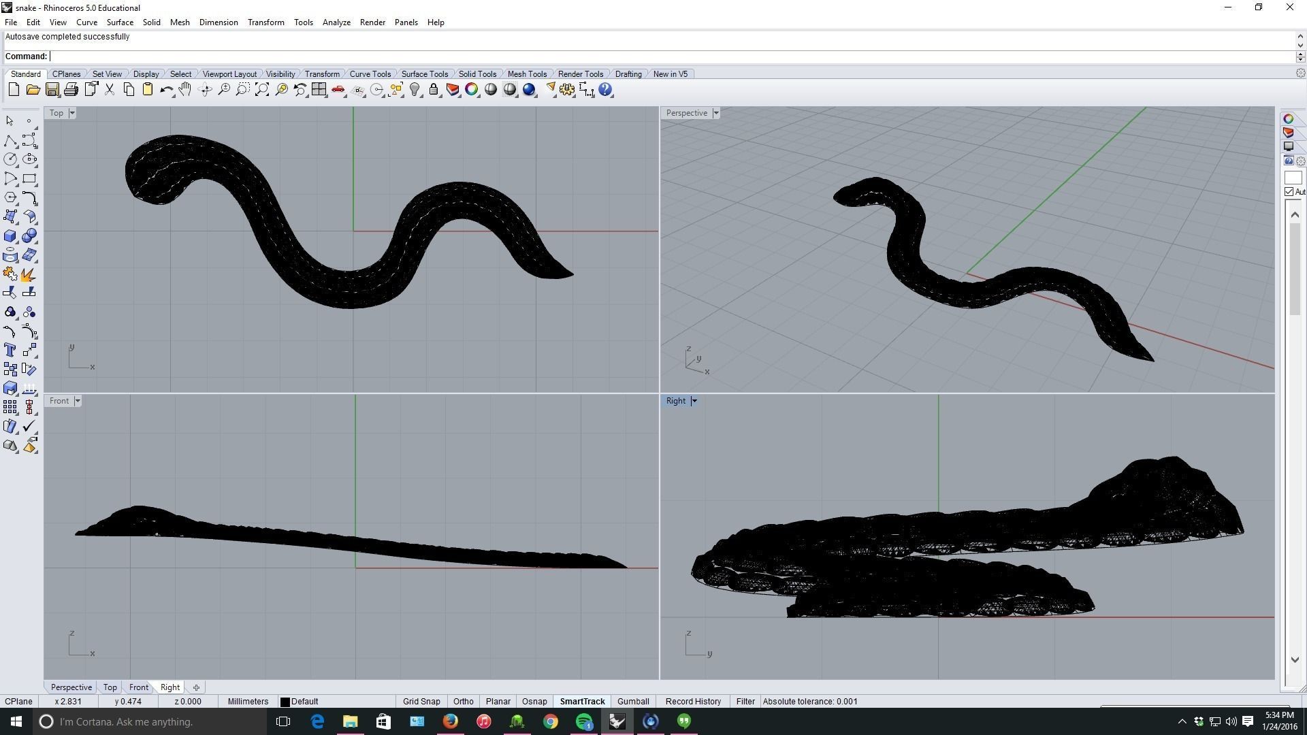Open the Top viewport dropdown arrow
Image resolution: width=1307 pixels, height=735 pixels.
(72, 113)
